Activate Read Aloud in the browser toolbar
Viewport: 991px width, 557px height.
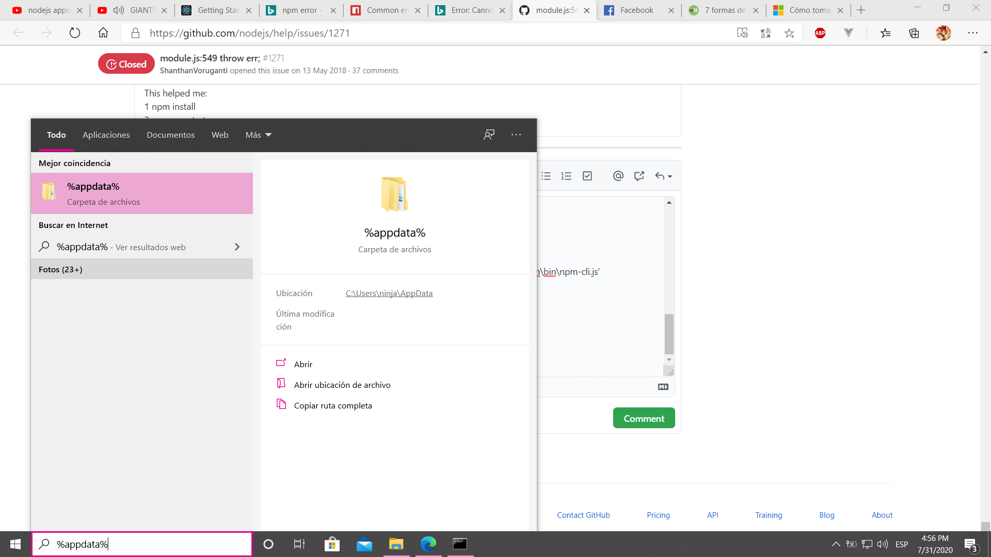point(742,32)
